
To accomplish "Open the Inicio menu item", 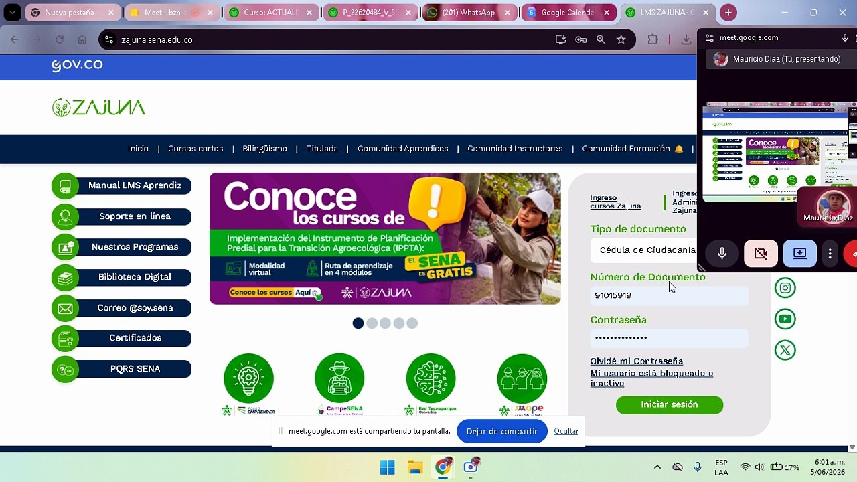I will click(x=138, y=149).
